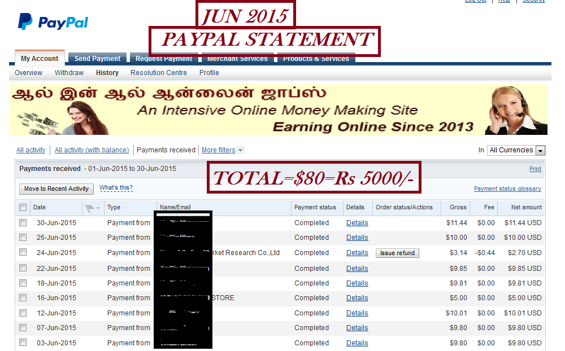The width and height of the screenshot is (565, 351).
Task: Click Move to Recent Activity button
Action: pos(56,188)
